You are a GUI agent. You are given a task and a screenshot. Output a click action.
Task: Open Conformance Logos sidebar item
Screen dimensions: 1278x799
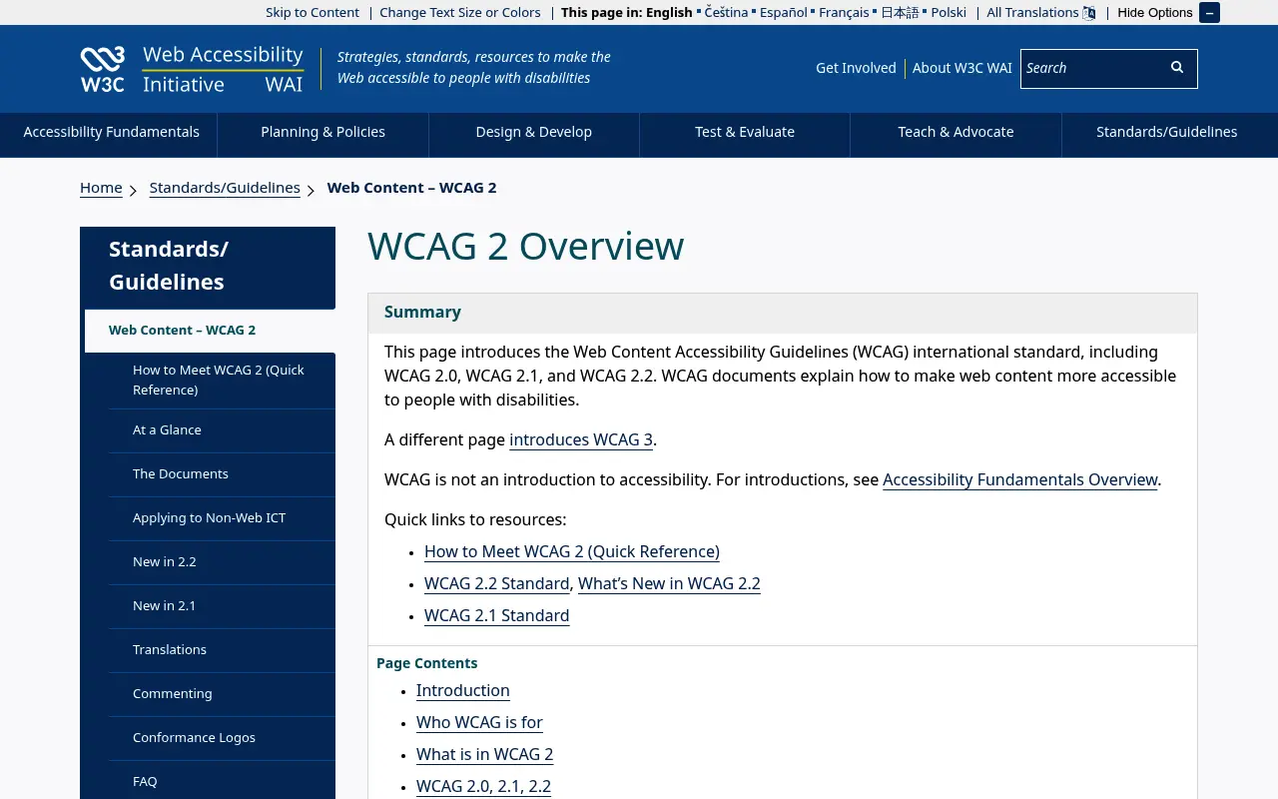tap(222, 738)
